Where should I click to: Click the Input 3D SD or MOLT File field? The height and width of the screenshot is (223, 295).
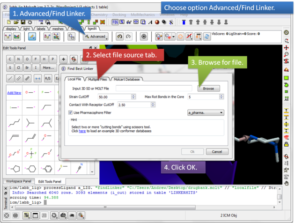click(154, 88)
